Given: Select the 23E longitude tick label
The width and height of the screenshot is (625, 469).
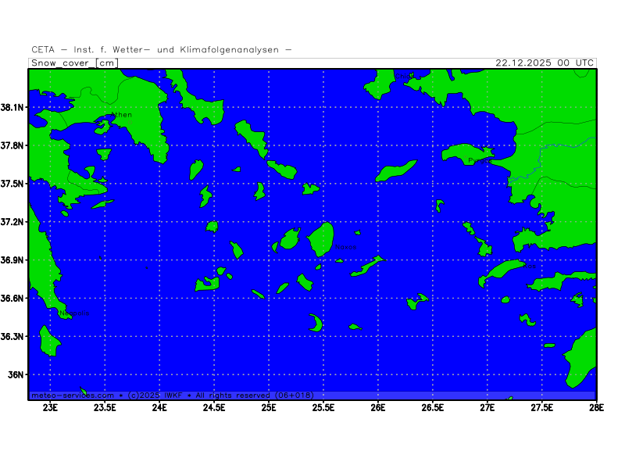Looking at the screenshot, I should click(x=51, y=407).
